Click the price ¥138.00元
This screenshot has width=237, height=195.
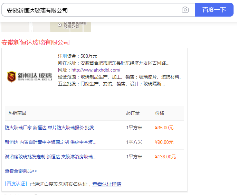point(165,157)
